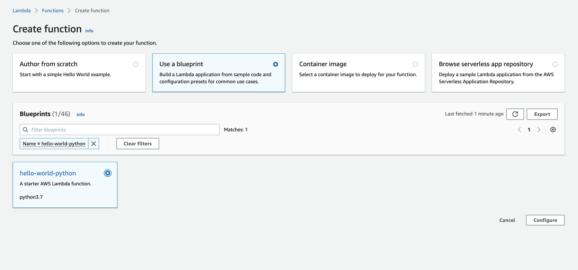Click Clear filters button
This screenshot has width=578, height=270.
pos(138,144)
